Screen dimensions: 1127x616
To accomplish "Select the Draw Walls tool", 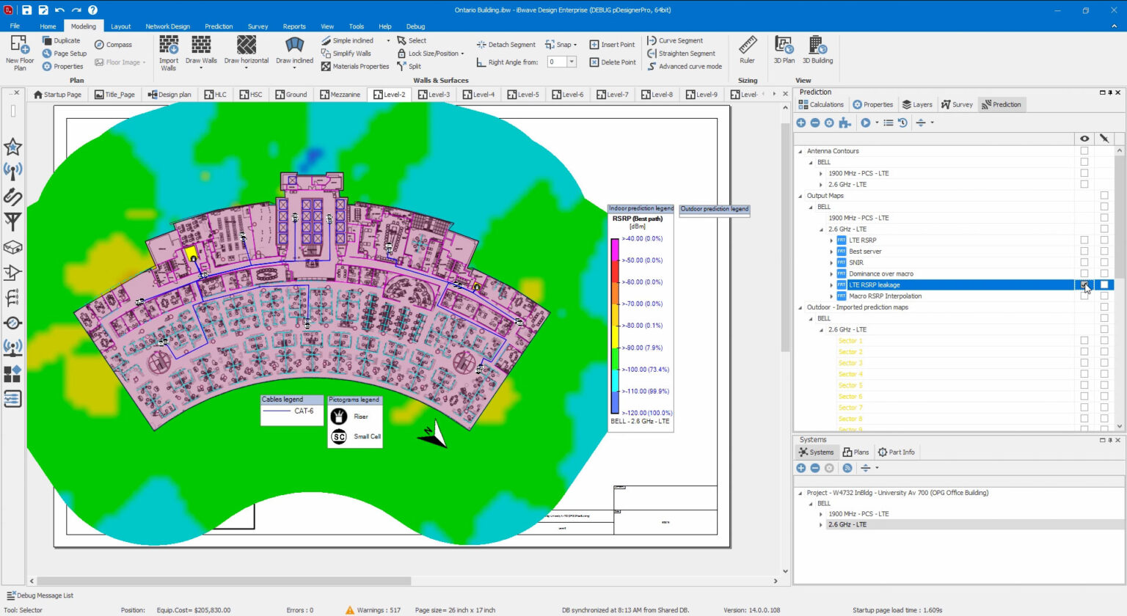I will (200, 45).
